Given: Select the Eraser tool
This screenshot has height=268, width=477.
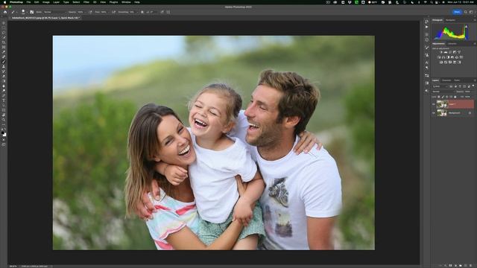Looking at the screenshot, I should coord(4,76).
